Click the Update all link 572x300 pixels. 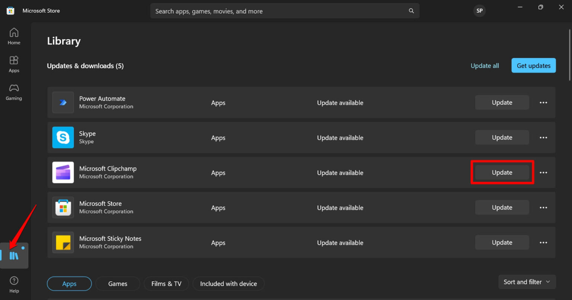pyautogui.click(x=484, y=66)
